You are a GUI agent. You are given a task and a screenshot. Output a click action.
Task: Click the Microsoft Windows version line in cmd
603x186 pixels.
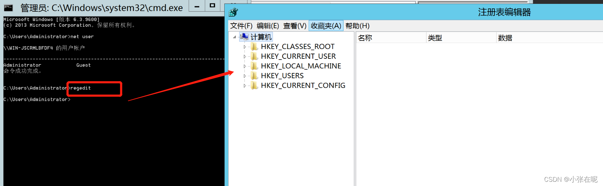51,19
